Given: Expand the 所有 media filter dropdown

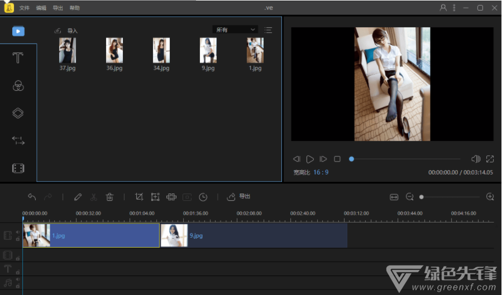Looking at the screenshot, I should [x=235, y=30].
